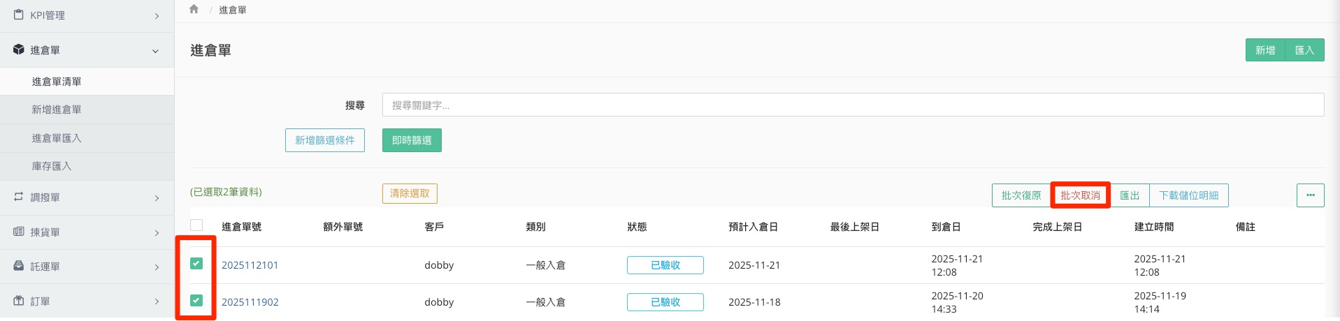The height and width of the screenshot is (321, 1340).
Task: Click the 揀貨單 list icon
Action: (19, 232)
